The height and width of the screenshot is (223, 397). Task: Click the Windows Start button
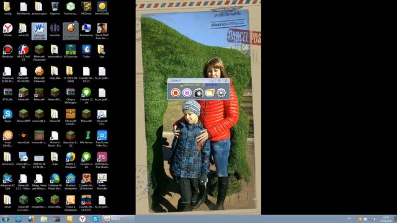pos(6,219)
